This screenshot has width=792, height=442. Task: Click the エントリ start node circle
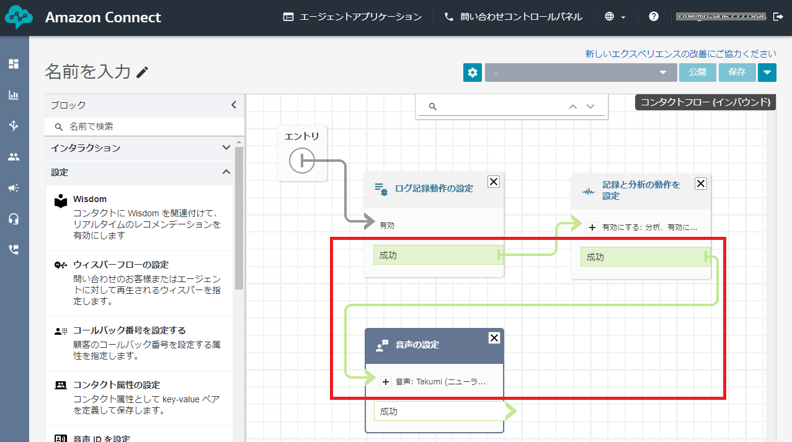coord(301,161)
